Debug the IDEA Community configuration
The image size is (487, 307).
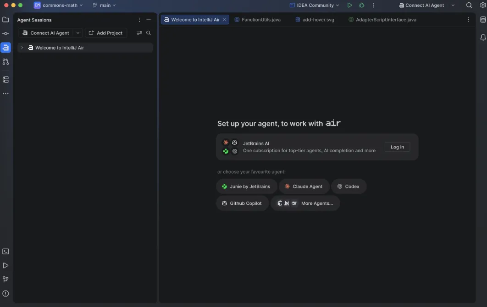(361, 5)
